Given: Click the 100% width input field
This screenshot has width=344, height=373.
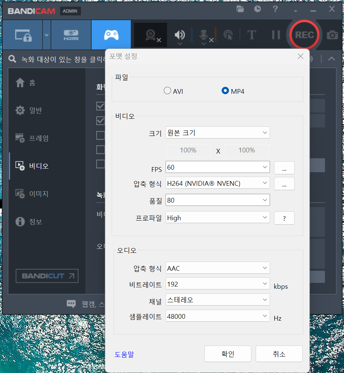Looking at the screenshot, I should coord(188,150).
